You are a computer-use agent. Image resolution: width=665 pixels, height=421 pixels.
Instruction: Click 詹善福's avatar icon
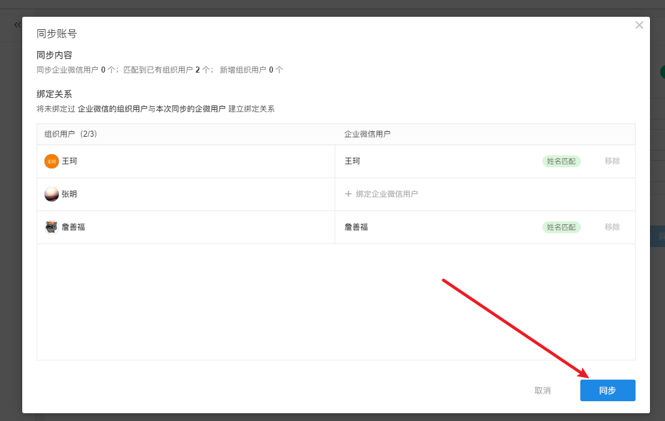click(x=52, y=227)
